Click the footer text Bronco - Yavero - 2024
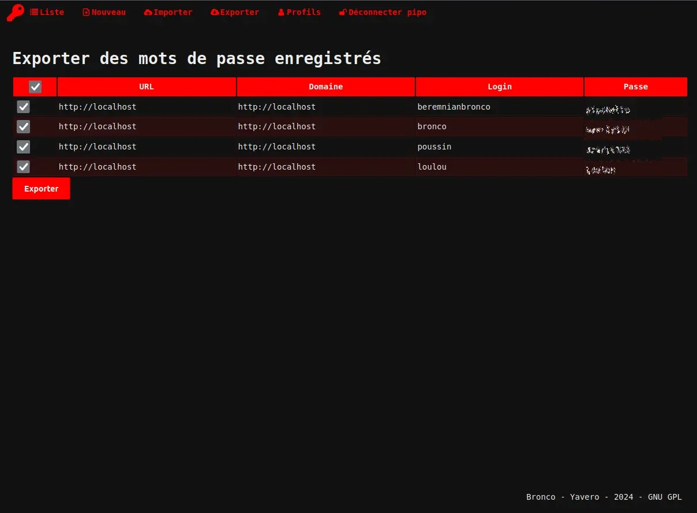 tap(604, 497)
